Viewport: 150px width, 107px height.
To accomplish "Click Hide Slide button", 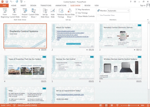I will [53, 13].
